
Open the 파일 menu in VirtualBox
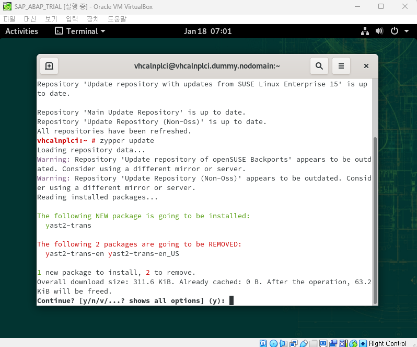coord(9,19)
